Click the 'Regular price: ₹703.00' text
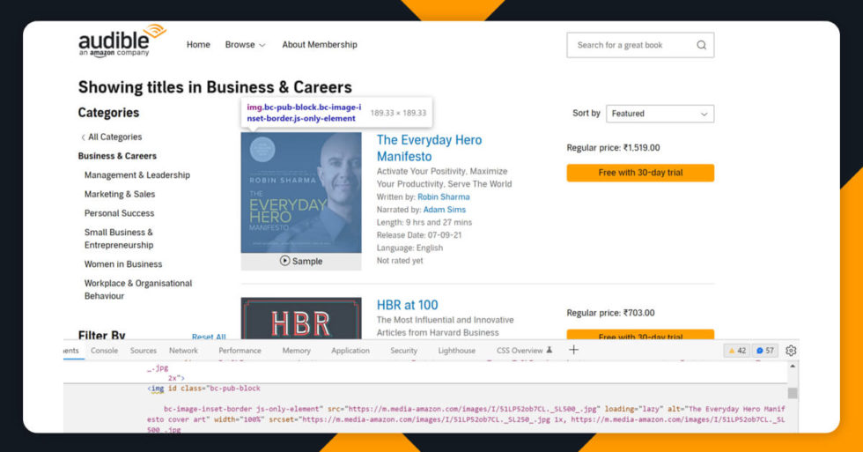The height and width of the screenshot is (452, 863). [611, 314]
